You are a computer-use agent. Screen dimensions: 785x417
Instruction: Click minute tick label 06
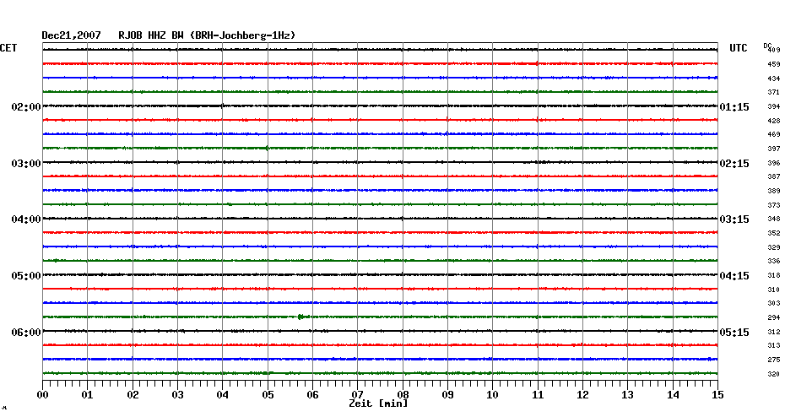[313, 395]
